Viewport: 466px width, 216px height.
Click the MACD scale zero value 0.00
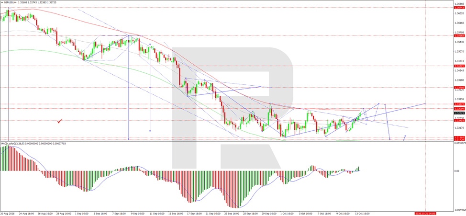(x=457, y=171)
